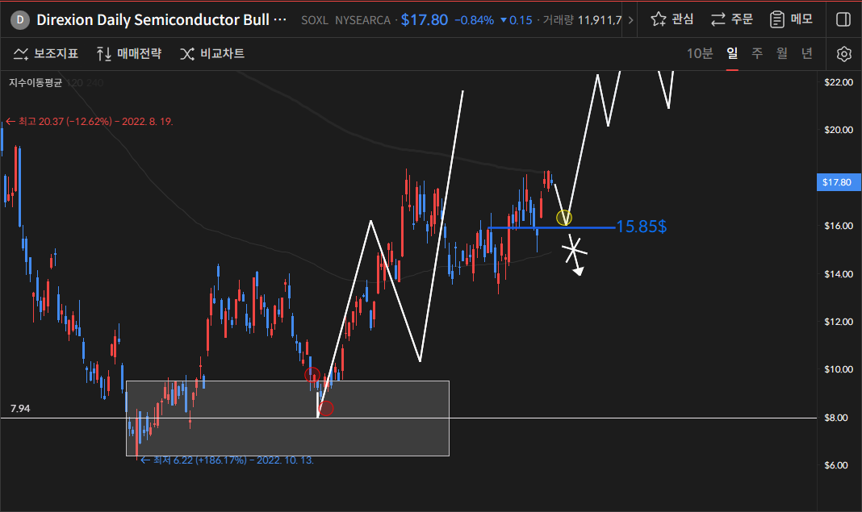Click the SOXL ticker symbol
Image resolution: width=862 pixels, height=512 pixels.
click(315, 20)
